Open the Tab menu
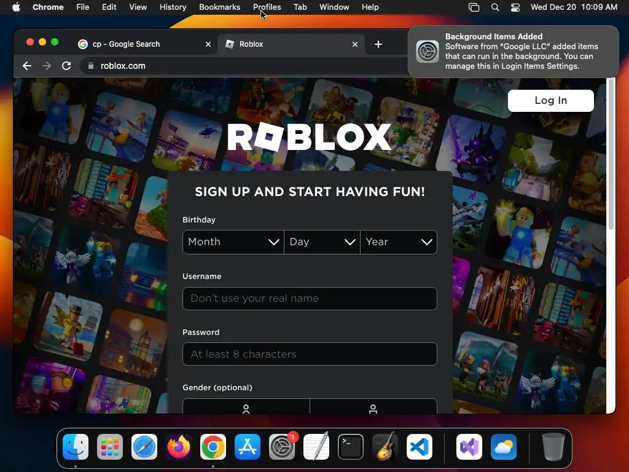Viewport: 629px width, 472px height. tap(300, 7)
